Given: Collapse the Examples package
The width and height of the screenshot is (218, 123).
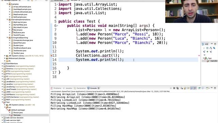Looking at the screenshot, I should (x=7, y=4).
